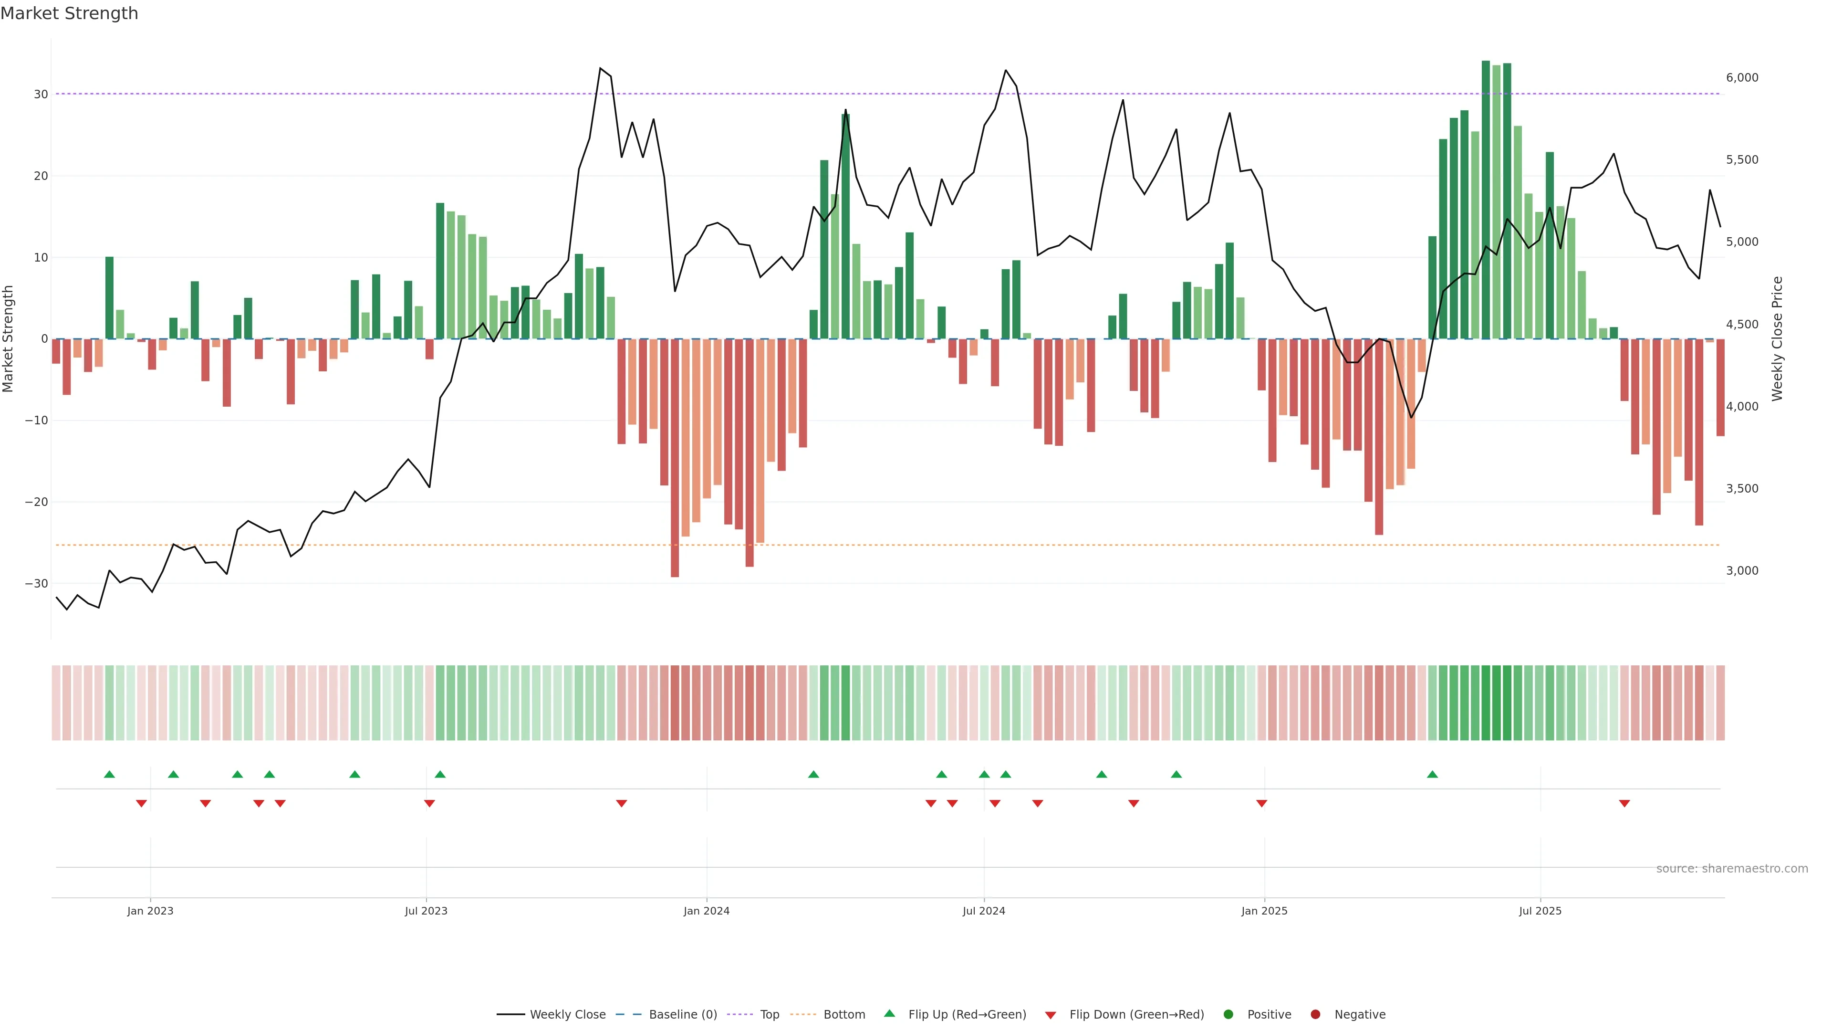
Task: Click the red Negative legend dot
Action: coord(1315,1015)
